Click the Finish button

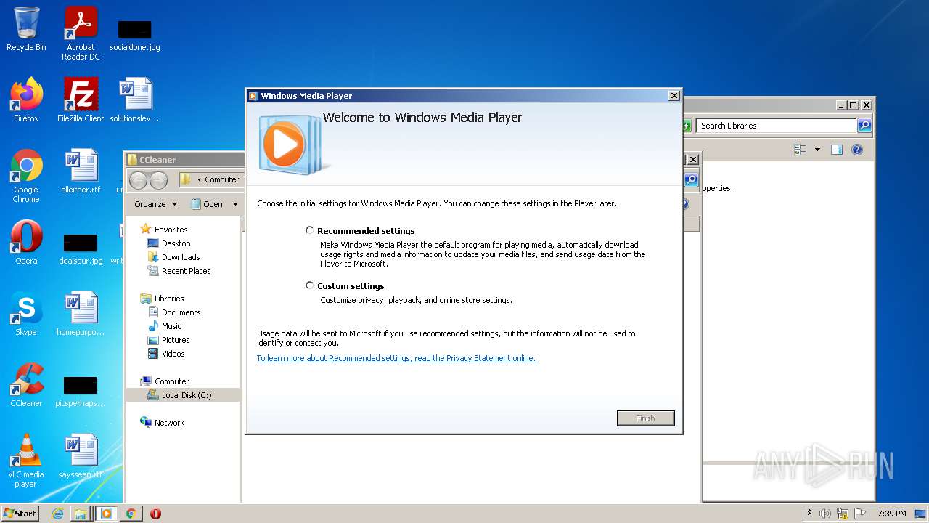tap(645, 418)
